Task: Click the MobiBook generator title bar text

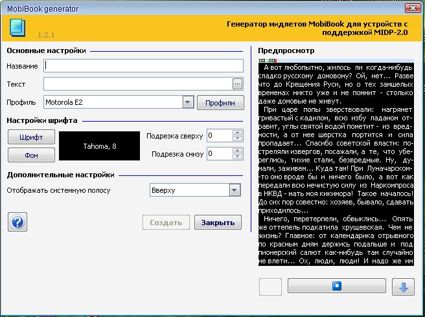Action: click(x=43, y=8)
